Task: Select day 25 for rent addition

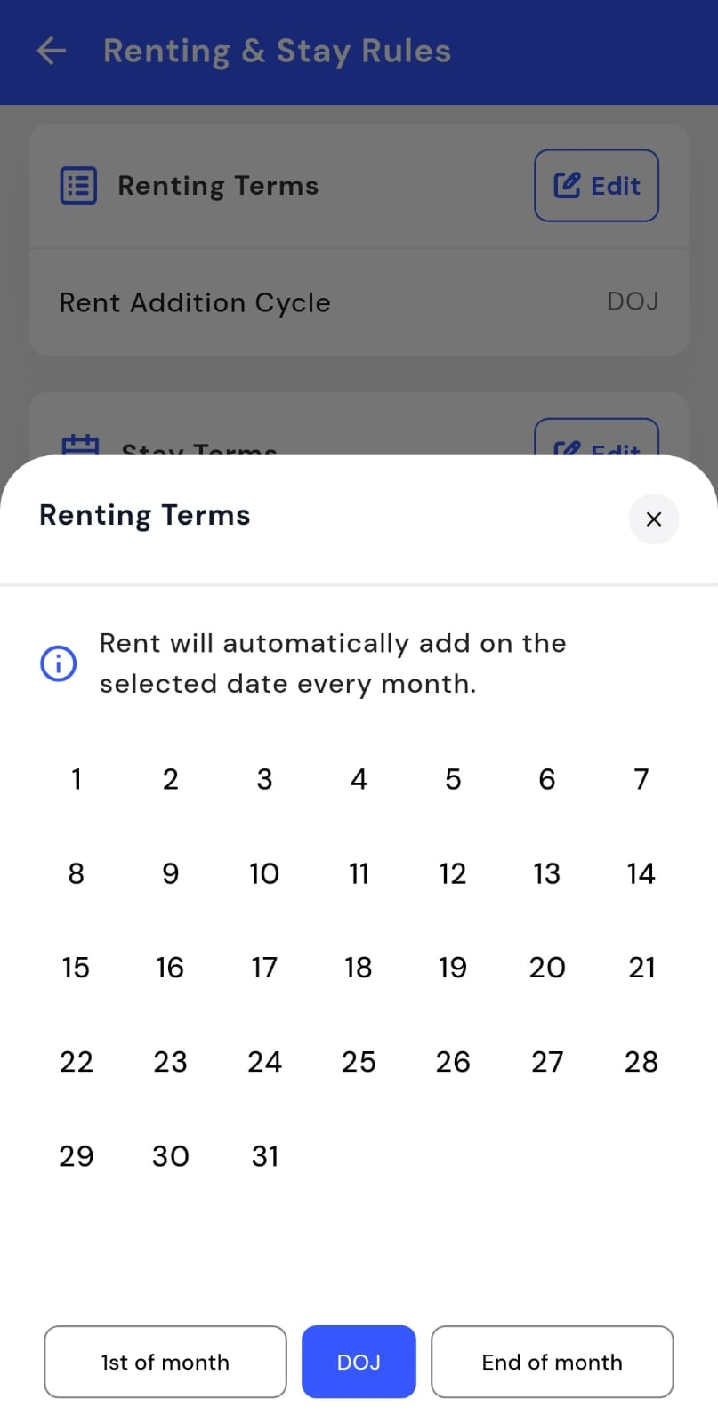Action: pyautogui.click(x=359, y=1062)
